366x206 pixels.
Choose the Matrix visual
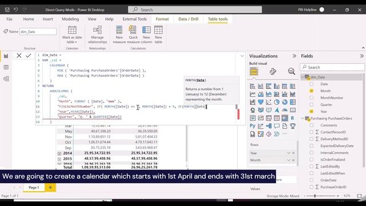click(285, 118)
